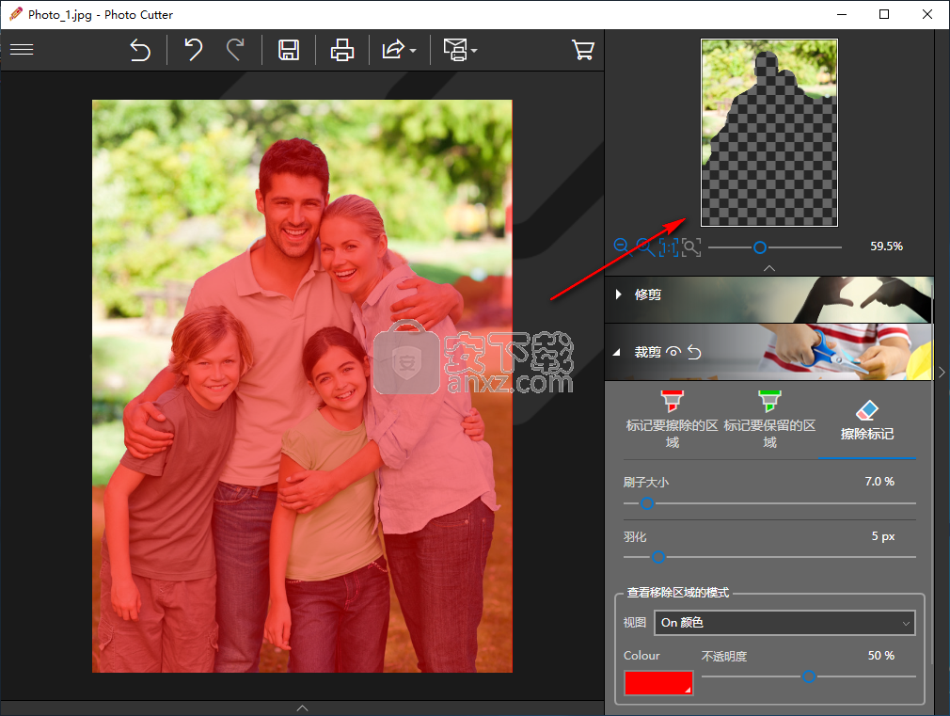Click the family photo canvas
This screenshot has width=950, height=716.
coord(302,386)
